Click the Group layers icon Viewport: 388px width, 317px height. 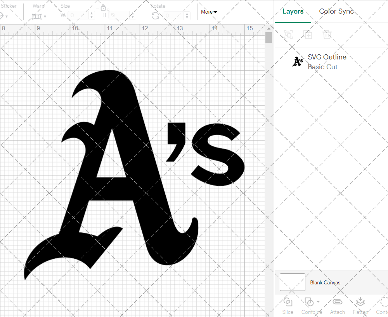[288, 35]
